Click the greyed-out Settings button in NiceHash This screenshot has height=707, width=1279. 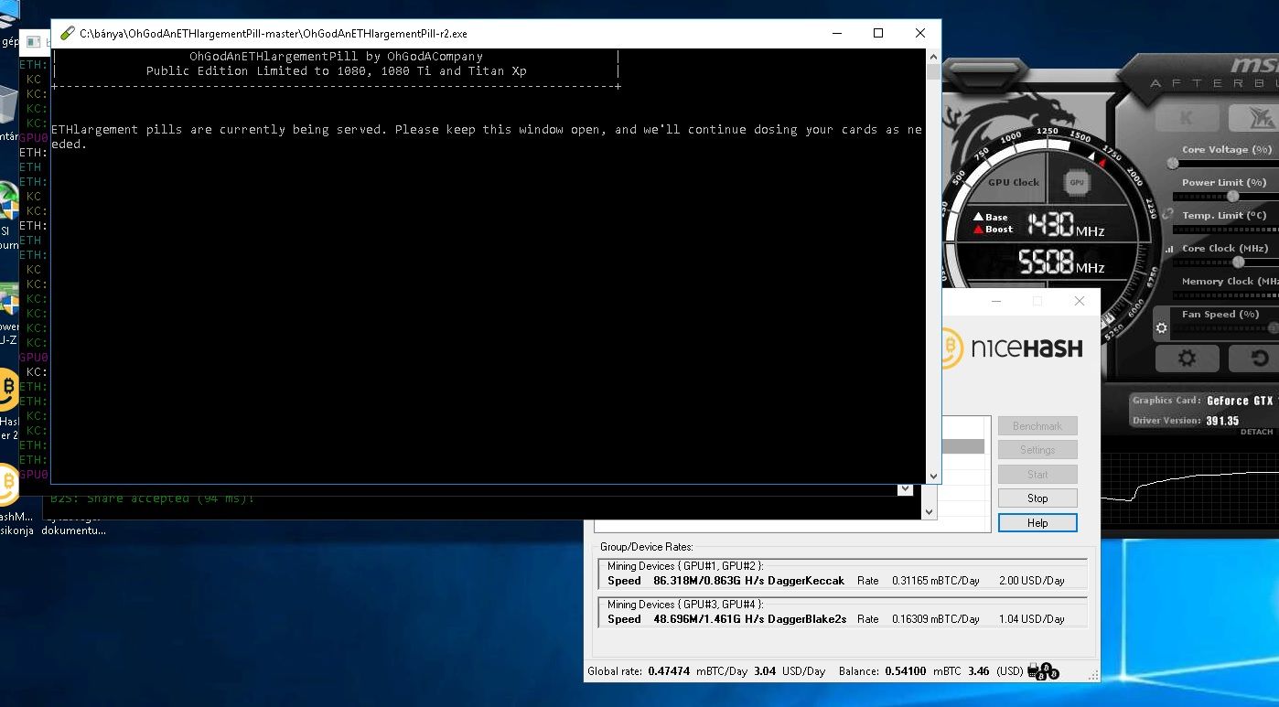click(x=1037, y=450)
